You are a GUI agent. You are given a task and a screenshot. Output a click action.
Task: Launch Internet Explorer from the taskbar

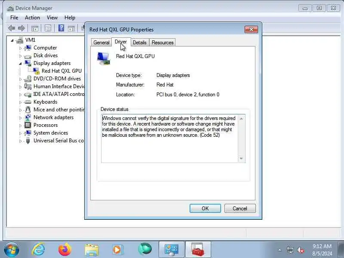click(38, 249)
